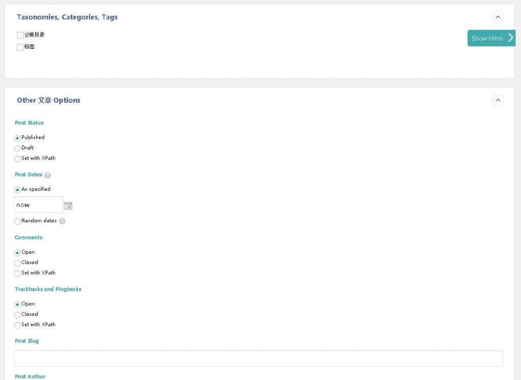Click the Trackbacks and Pingbacks label
Screen dimensions: 521x380
tap(48, 289)
